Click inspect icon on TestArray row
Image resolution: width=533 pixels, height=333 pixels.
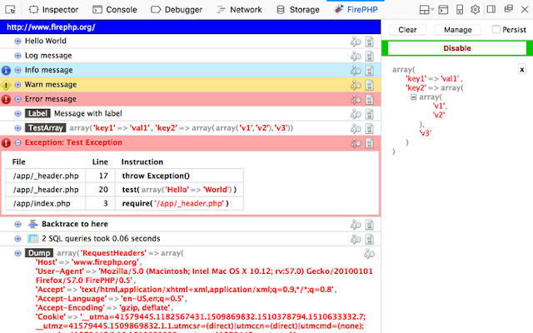click(x=356, y=127)
